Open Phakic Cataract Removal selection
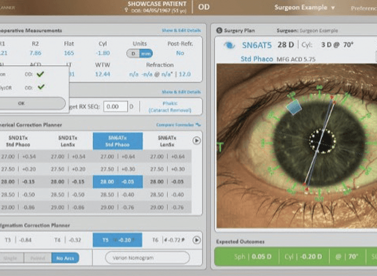This screenshot has height=276, width=377. click(173, 106)
